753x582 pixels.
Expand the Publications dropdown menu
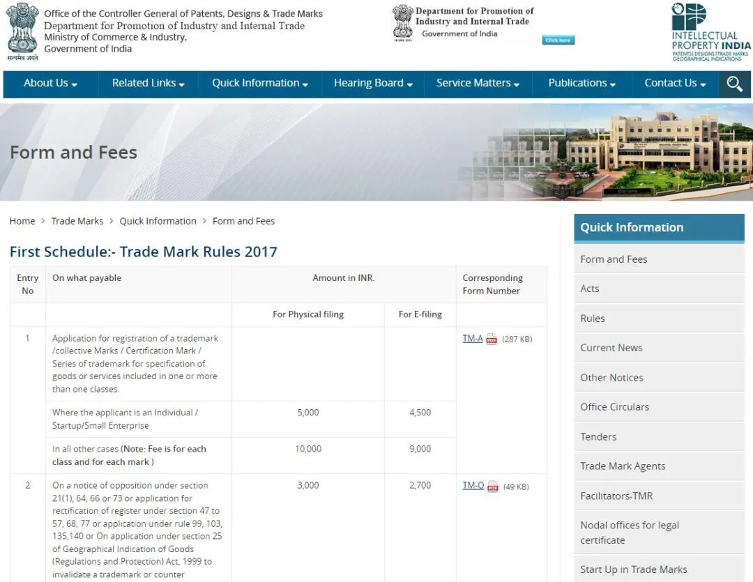point(582,83)
